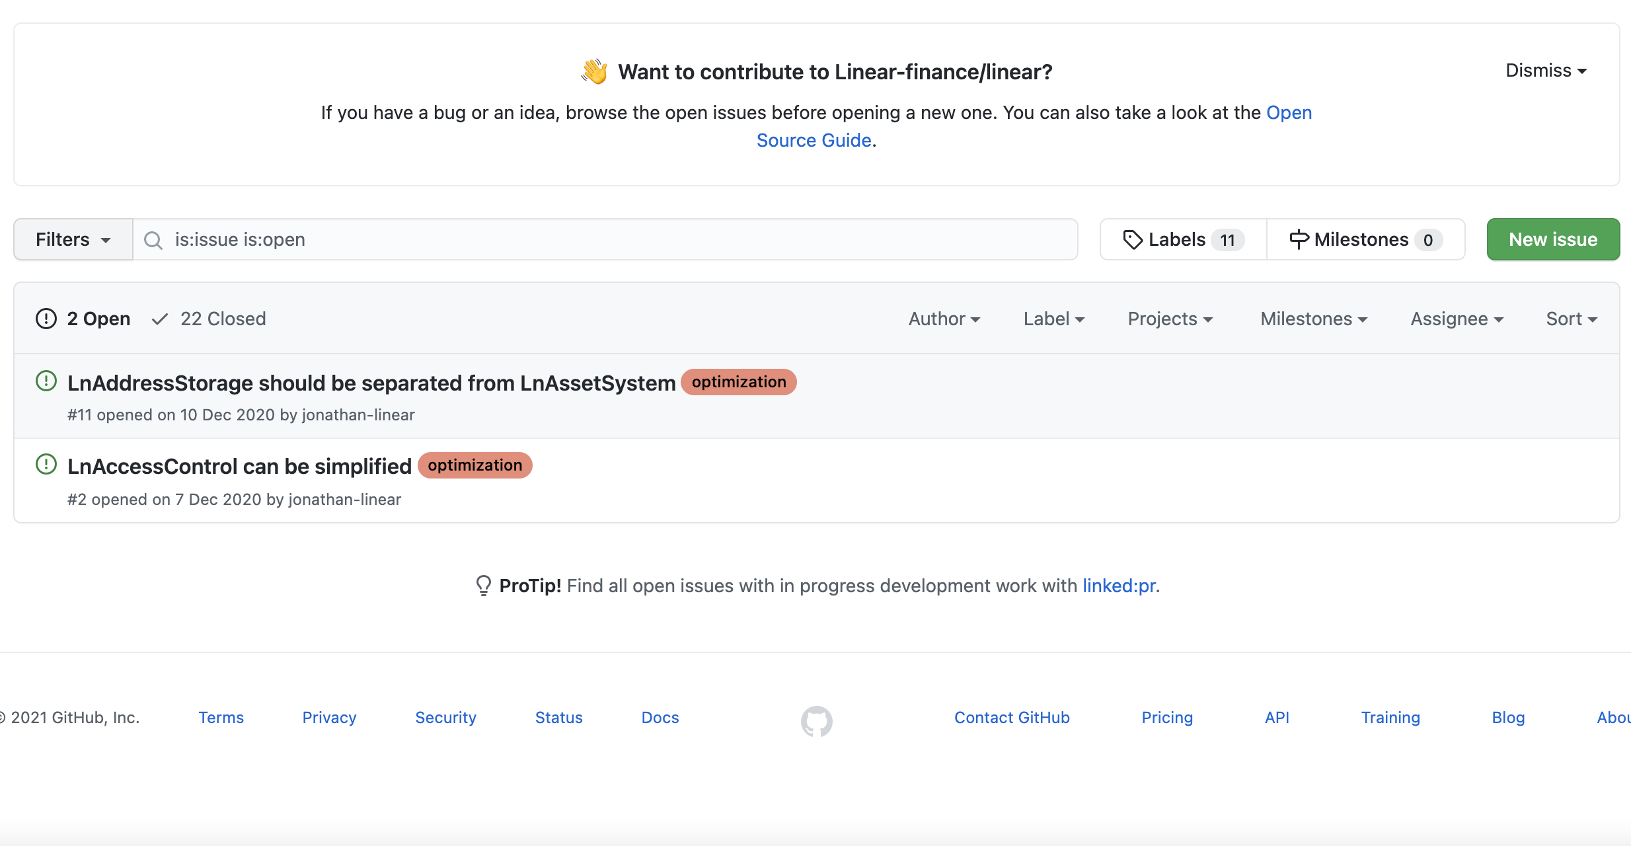Click the GitHub Octocat logo in footer
1631x846 pixels.
(816, 721)
